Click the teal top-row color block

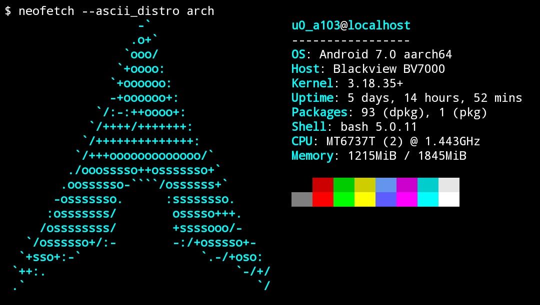[427, 185]
